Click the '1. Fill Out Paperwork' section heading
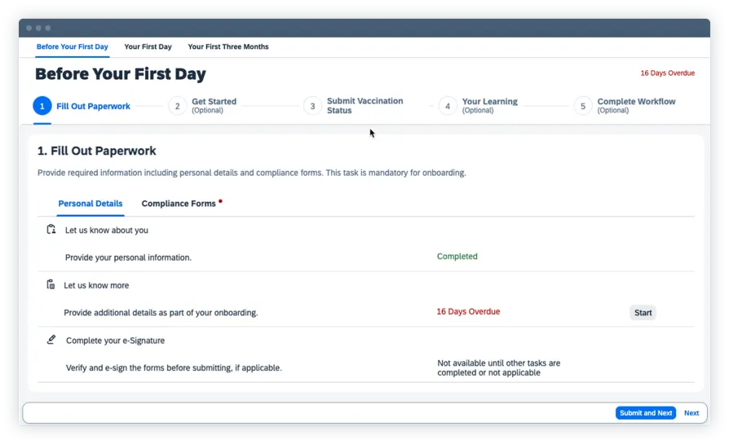The height and width of the screenshot is (444, 729). click(x=97, y=151)
